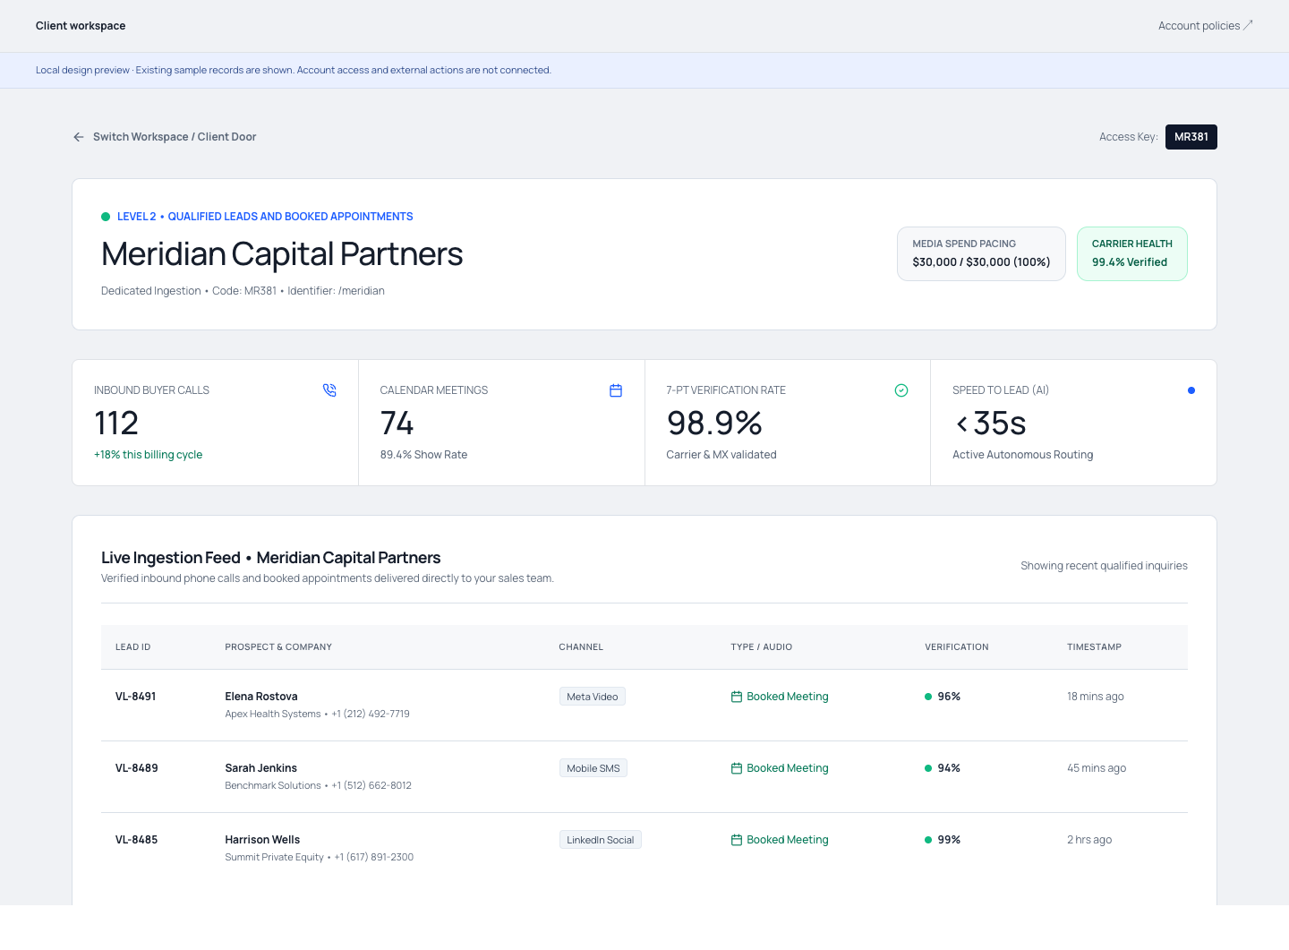Open the Carrier Health 99.4% Verified card
Image resolution: width=1289 pixels, height=950 pixels.
coord(1132,253)
